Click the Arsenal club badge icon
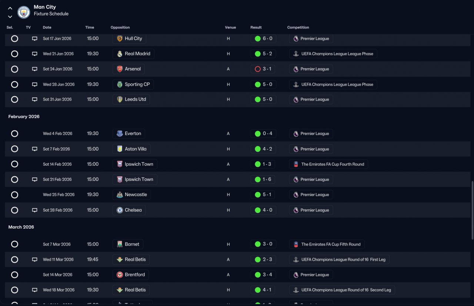This screenshot has height=306, width=474. click(x=120, y=69)
